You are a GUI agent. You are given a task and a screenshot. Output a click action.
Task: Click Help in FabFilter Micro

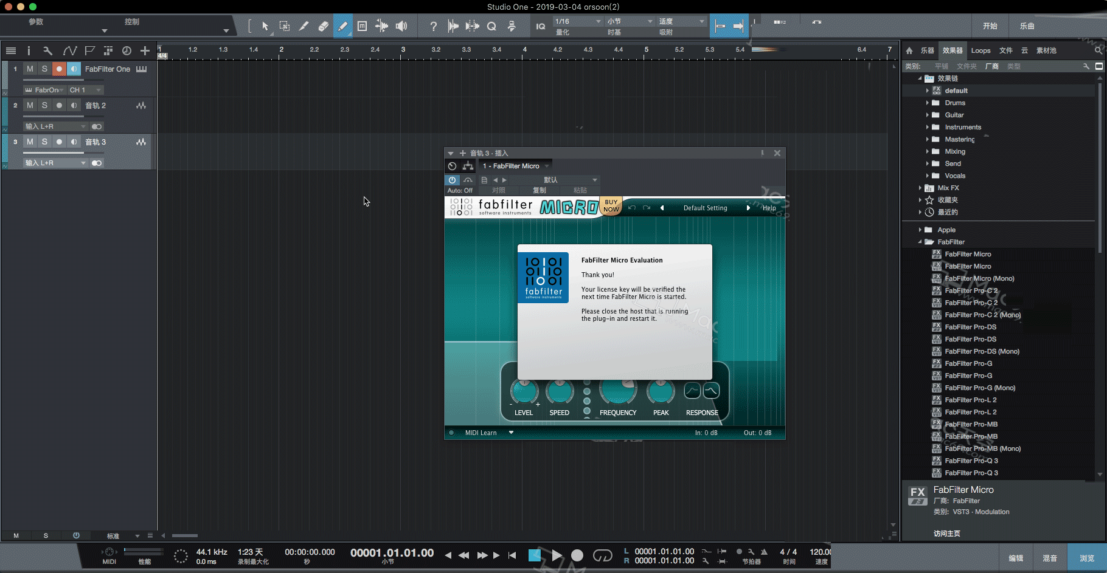769,208
